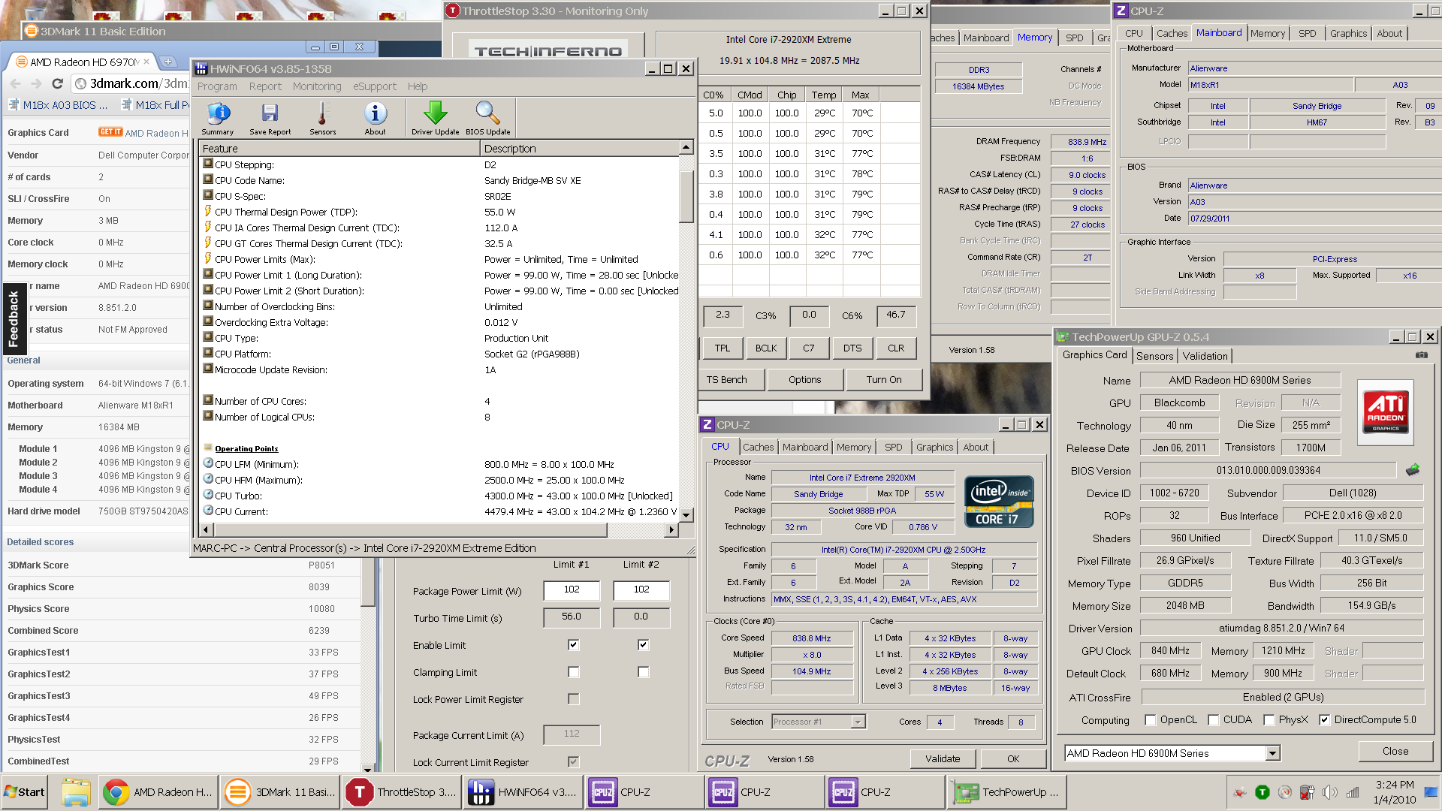This screenshot has height=811, width=1442.
Task: Switch to TechPowerUp taskbar item
Action: [x=1007, y=792]
